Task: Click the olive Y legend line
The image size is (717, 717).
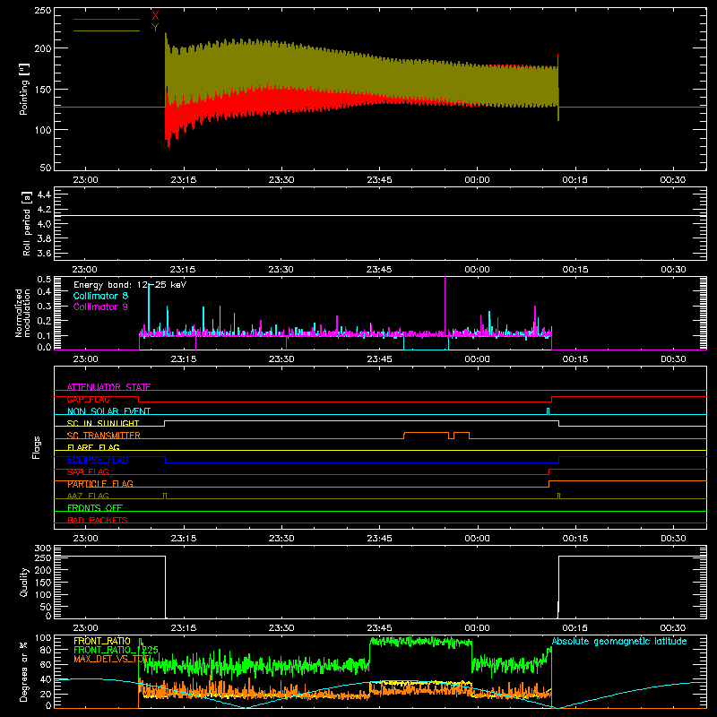Action: tap(107, 30)
